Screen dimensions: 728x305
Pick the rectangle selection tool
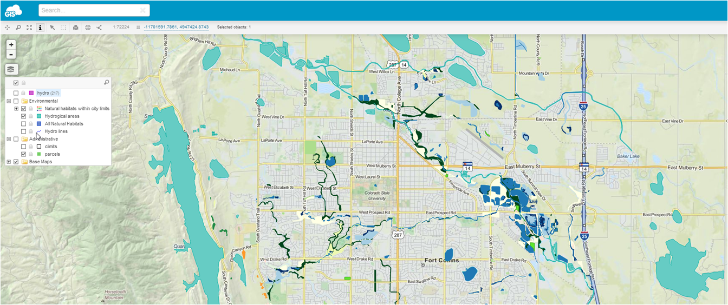63,27
